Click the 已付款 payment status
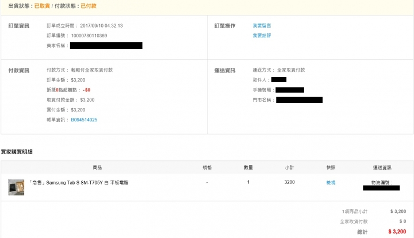The image size is (414, 238). coord(88,5)
